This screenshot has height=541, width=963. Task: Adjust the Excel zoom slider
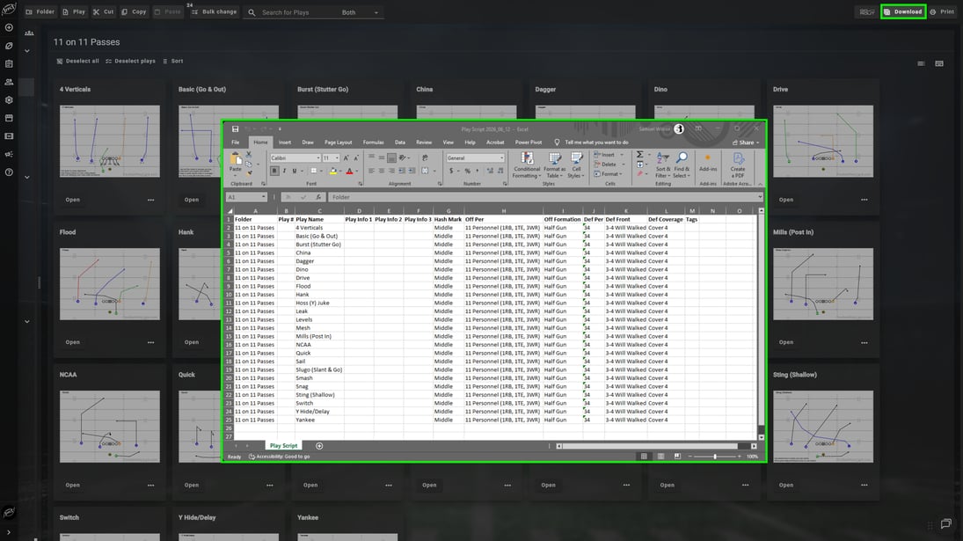715,457
